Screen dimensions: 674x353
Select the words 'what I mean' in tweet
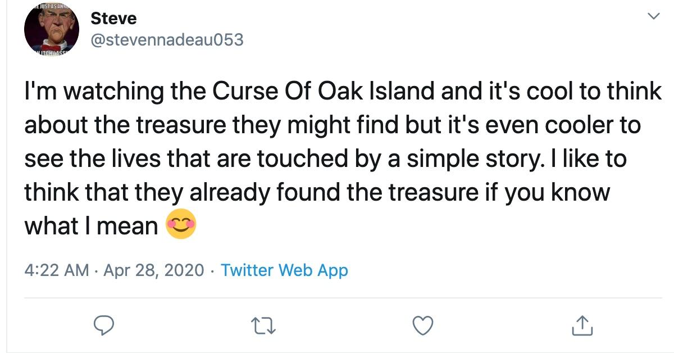[91, 226]
